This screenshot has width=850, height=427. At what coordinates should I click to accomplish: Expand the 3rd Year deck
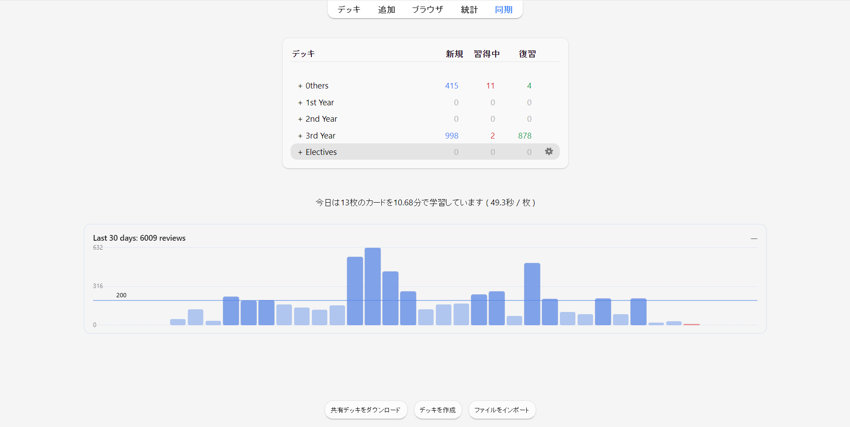[x=300, y=136]
